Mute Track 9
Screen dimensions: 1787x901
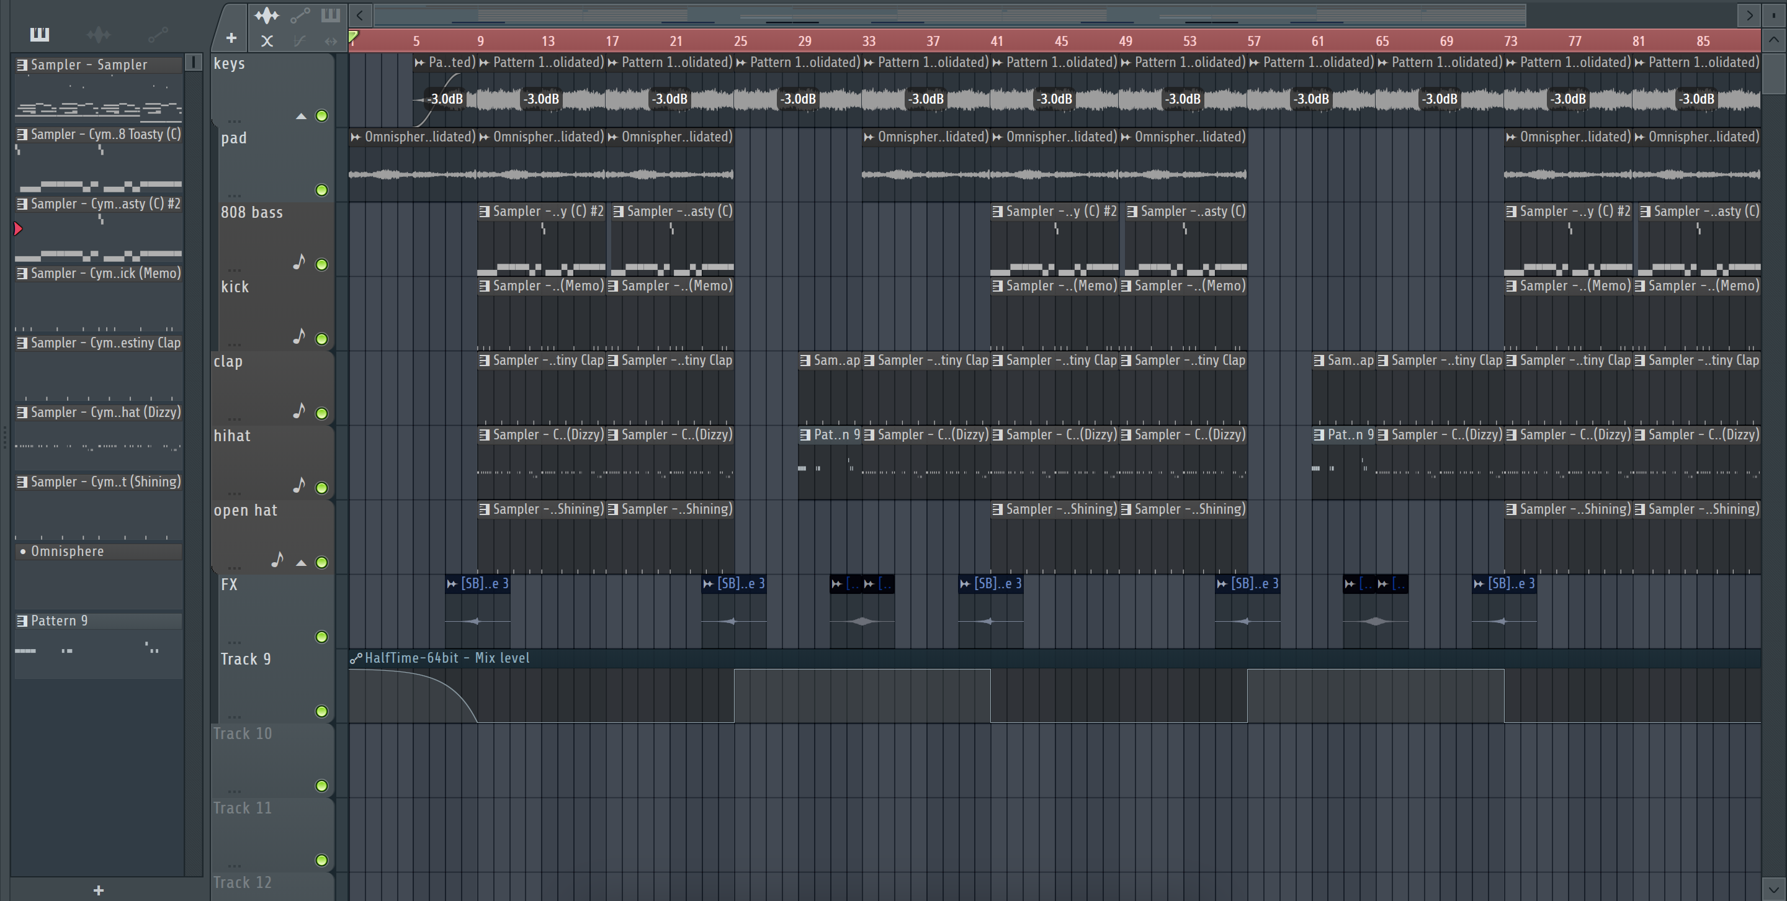tap(321, 711)
